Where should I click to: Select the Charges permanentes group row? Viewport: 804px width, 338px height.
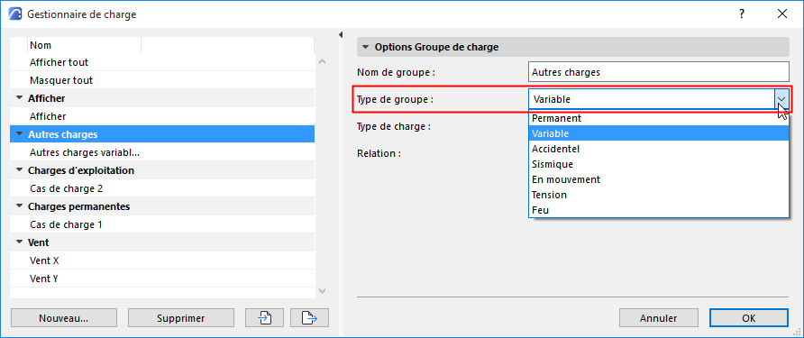pos(162,206)
